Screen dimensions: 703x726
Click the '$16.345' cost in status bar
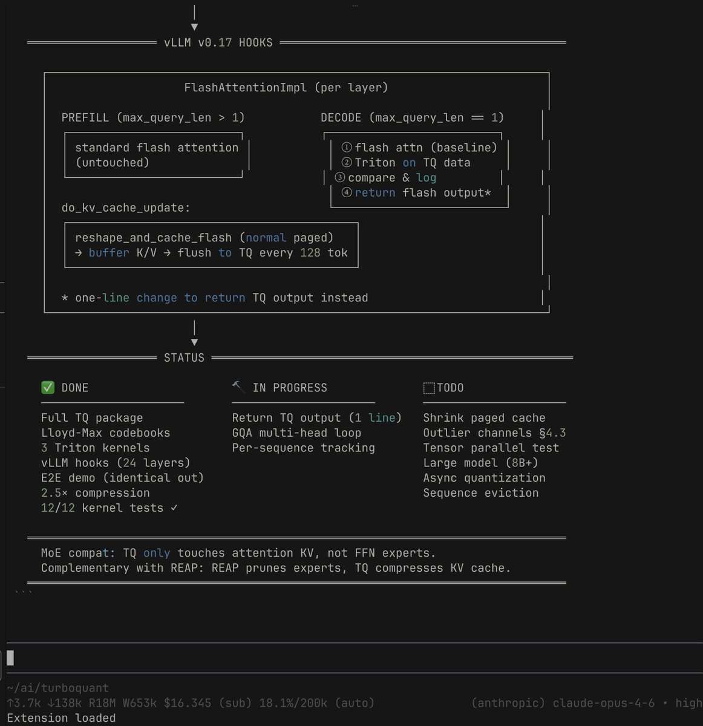188,703
